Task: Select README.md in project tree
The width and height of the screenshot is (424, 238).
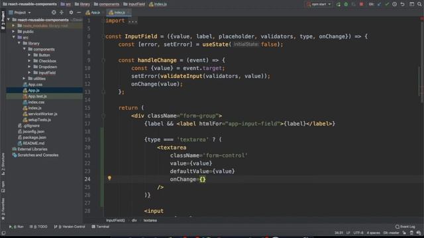Action: point(34,143)
